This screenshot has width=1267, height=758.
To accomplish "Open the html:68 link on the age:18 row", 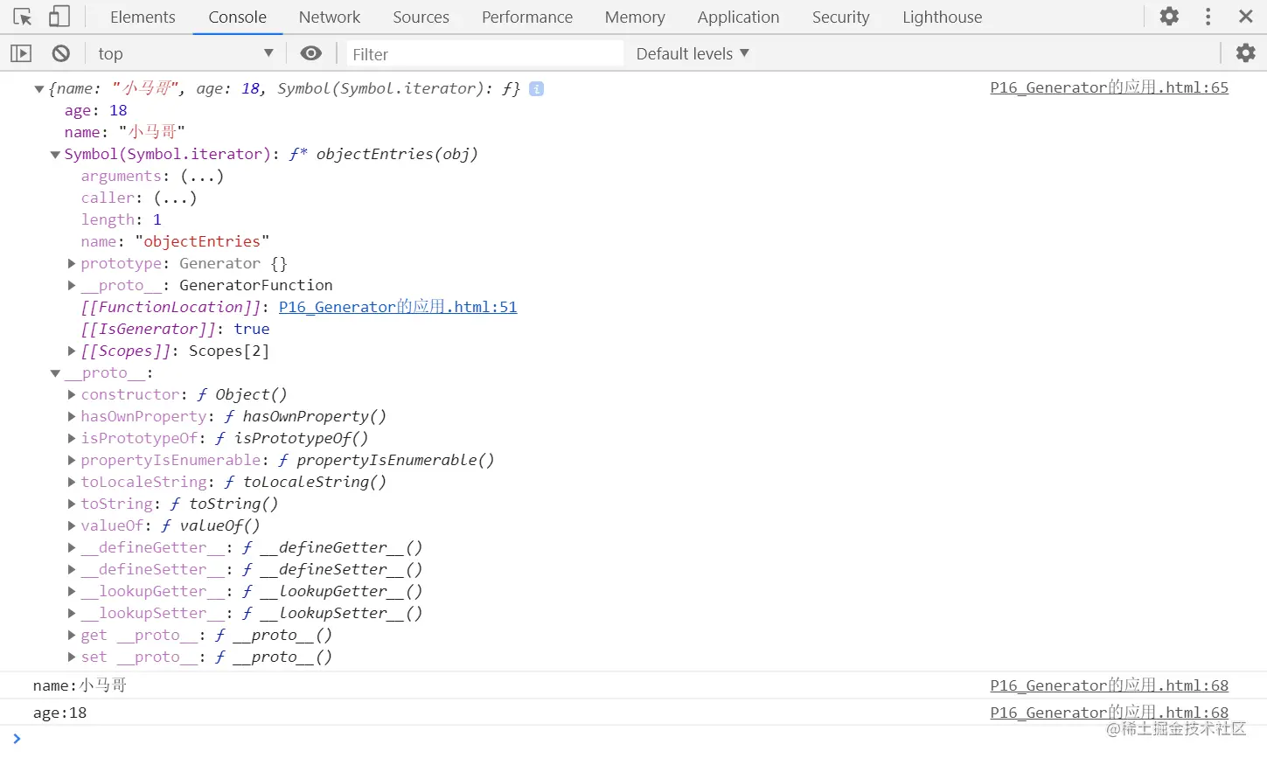I will [x=1109, y=713].
